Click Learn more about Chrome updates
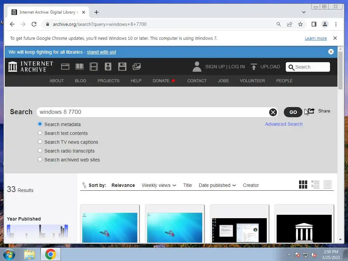348x261 pixels. [x=316, y=38]
